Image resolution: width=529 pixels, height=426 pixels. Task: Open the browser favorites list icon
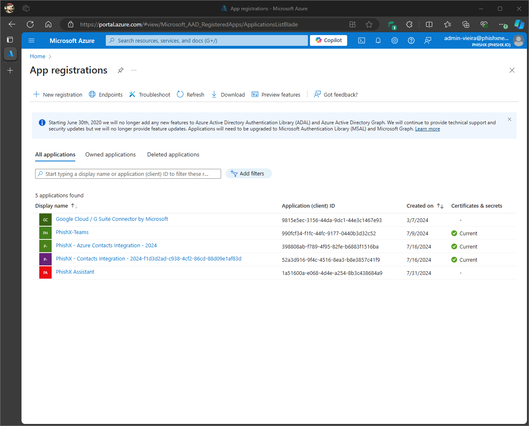pos(448,24)
